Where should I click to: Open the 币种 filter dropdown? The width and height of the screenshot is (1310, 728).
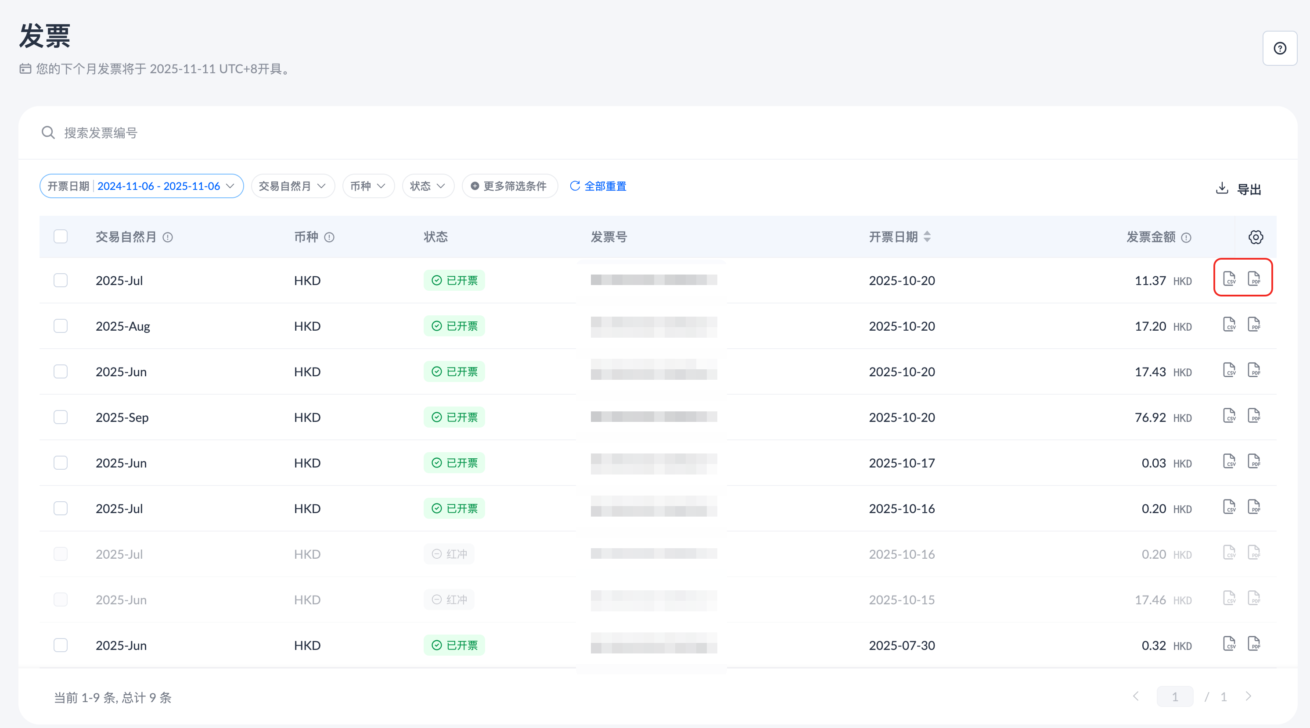[368, 186]
